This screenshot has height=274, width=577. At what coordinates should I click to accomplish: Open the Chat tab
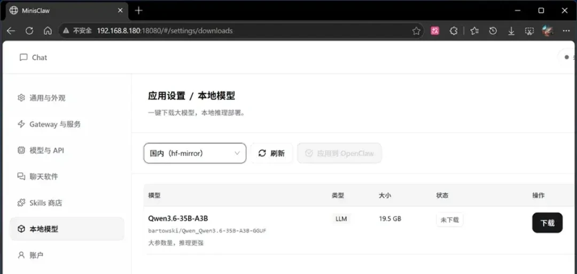(x=33, y=57)
